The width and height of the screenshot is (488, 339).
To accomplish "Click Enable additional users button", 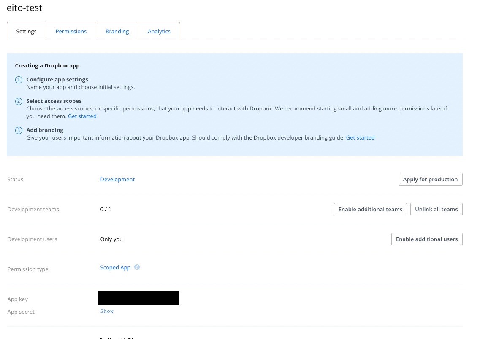I will click(427, 239).
